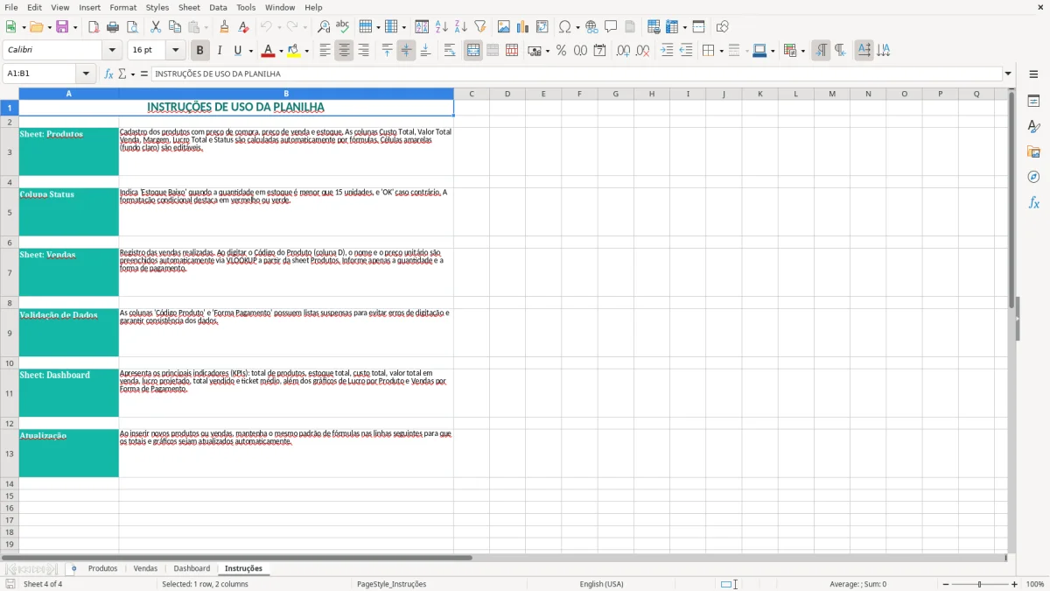This screenshot has height=591, width=1050.
Task: Insert Pivot Table icon
Action: pyautogui.click(x=542, y=27)
